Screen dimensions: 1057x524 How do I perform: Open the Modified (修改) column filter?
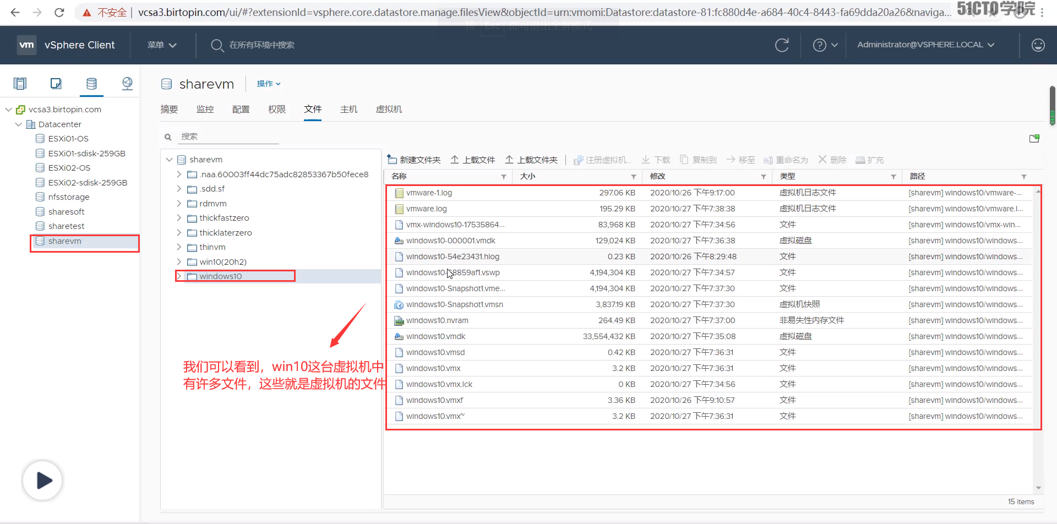[x=763, y=177]
